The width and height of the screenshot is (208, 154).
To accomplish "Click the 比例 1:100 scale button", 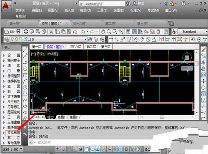I will (12, 149).
